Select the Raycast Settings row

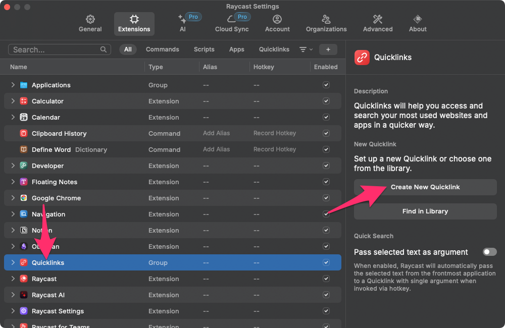click(x=173, y=311)
